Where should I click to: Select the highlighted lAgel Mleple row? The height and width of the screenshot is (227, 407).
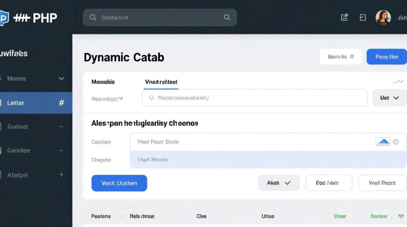(x=268, y=160)
